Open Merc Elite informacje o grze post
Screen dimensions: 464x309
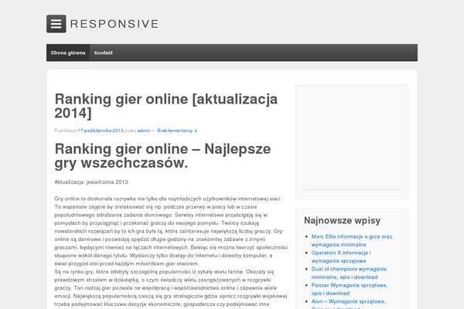click(x=352, y=241)
